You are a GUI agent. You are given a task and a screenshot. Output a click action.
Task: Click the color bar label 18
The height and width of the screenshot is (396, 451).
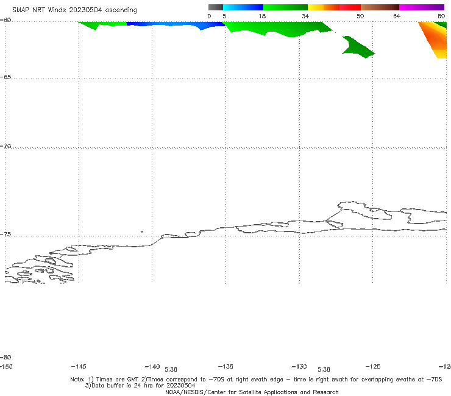262,16
